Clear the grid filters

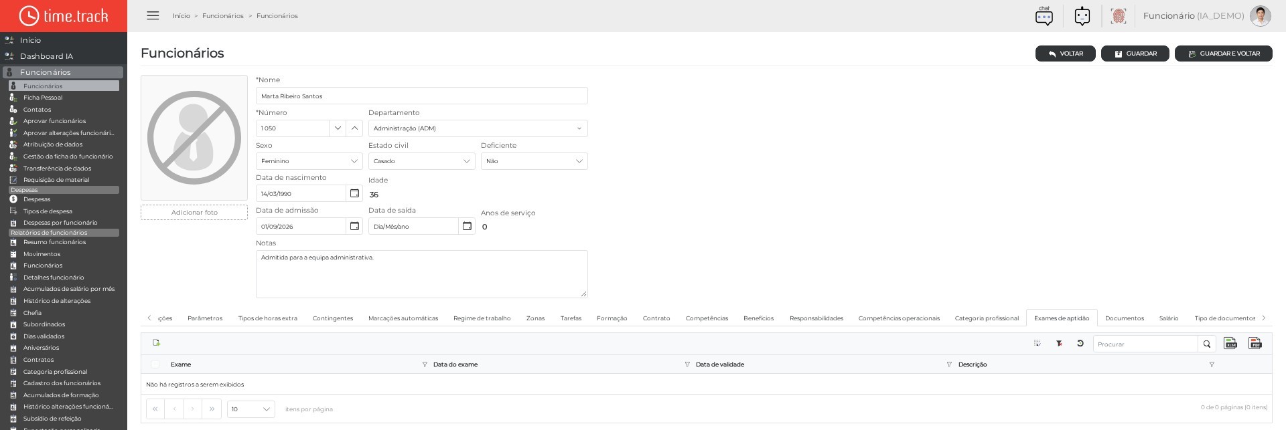[1059, 344]
